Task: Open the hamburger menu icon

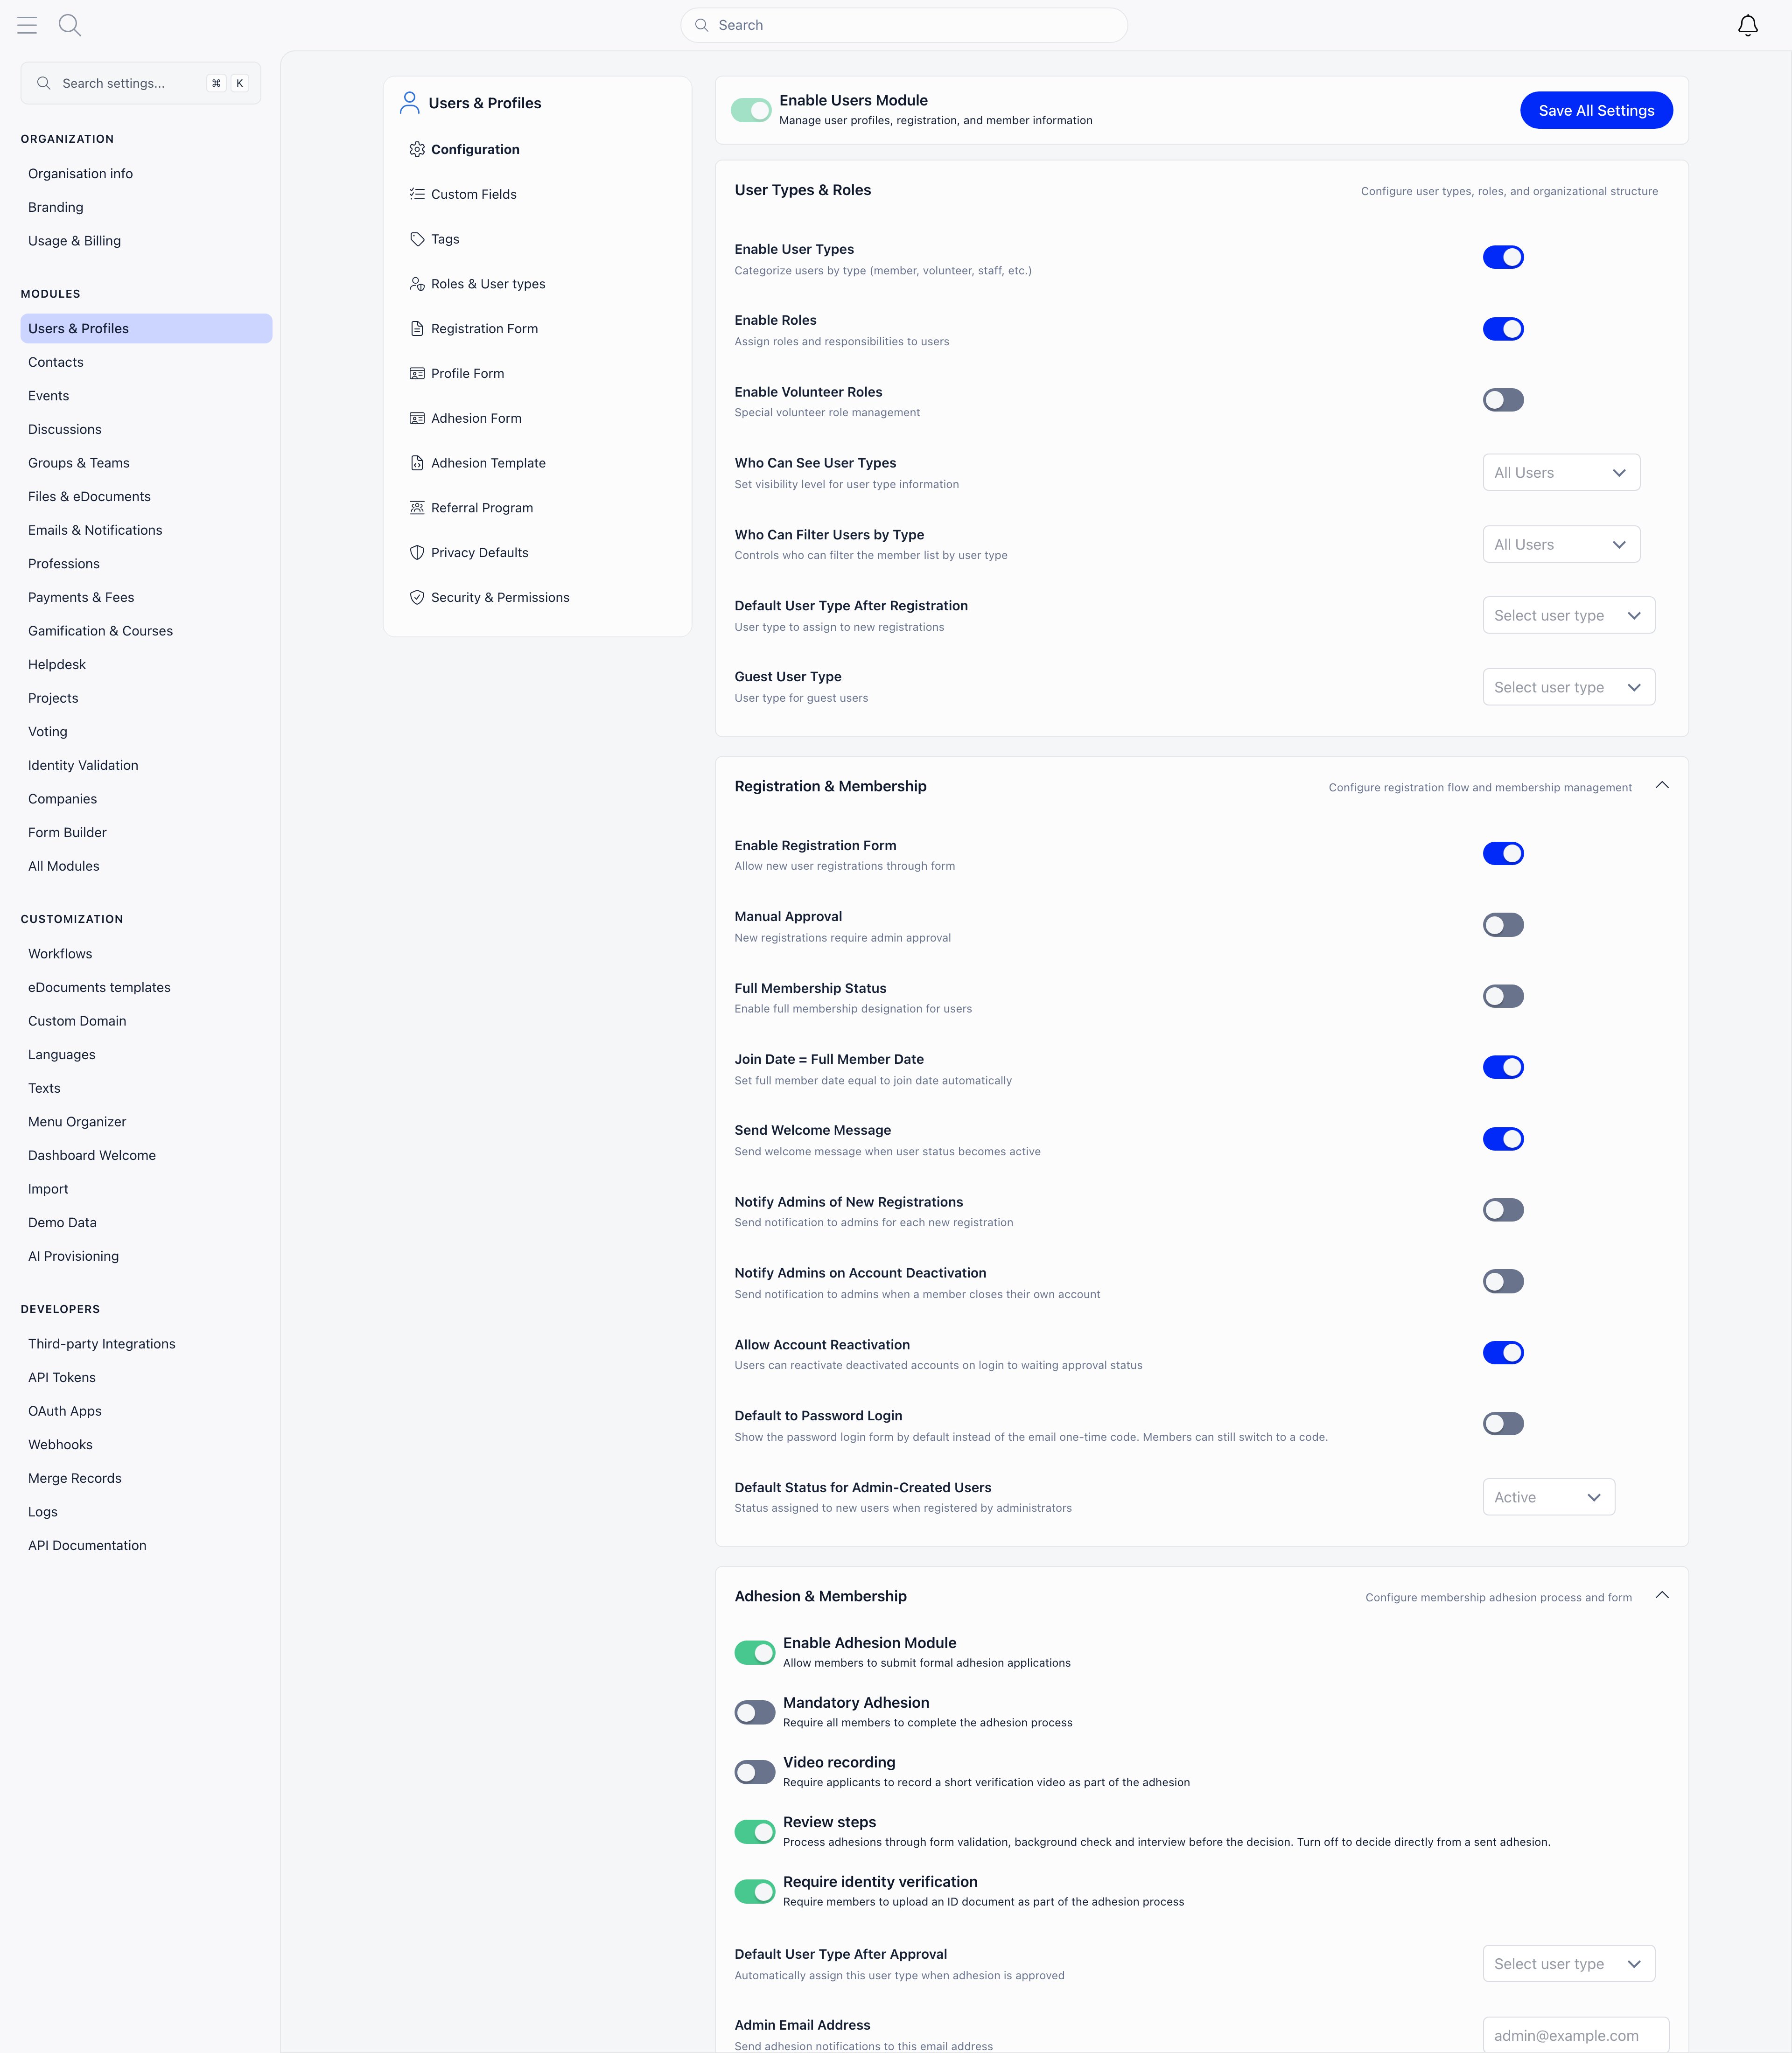Action: coord(27,25)
